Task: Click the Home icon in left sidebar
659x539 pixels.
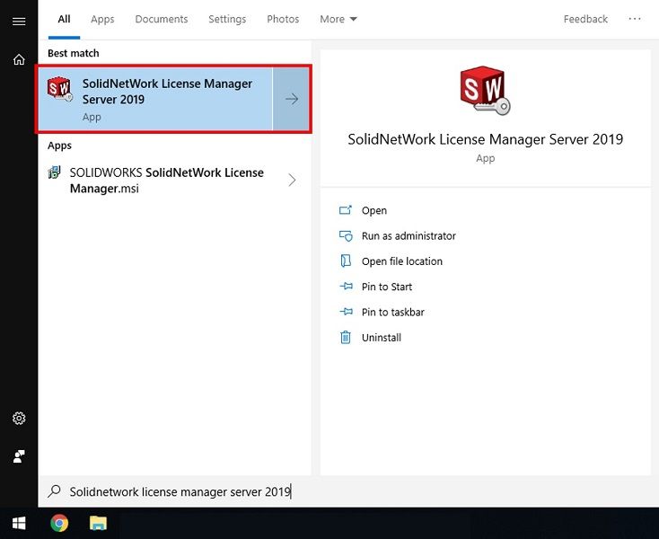Action: click(19, 59)
